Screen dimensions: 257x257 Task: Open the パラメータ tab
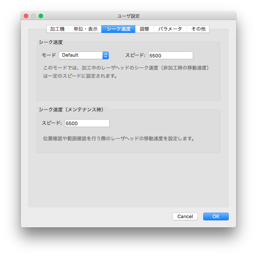pyautogui.click(x=170, y=29)
